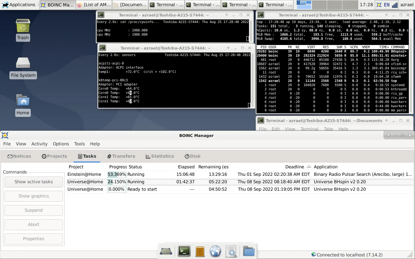Select Einstein@Home task row
Viewport: 415px width, 259px height.
click(x=240, y=174)
